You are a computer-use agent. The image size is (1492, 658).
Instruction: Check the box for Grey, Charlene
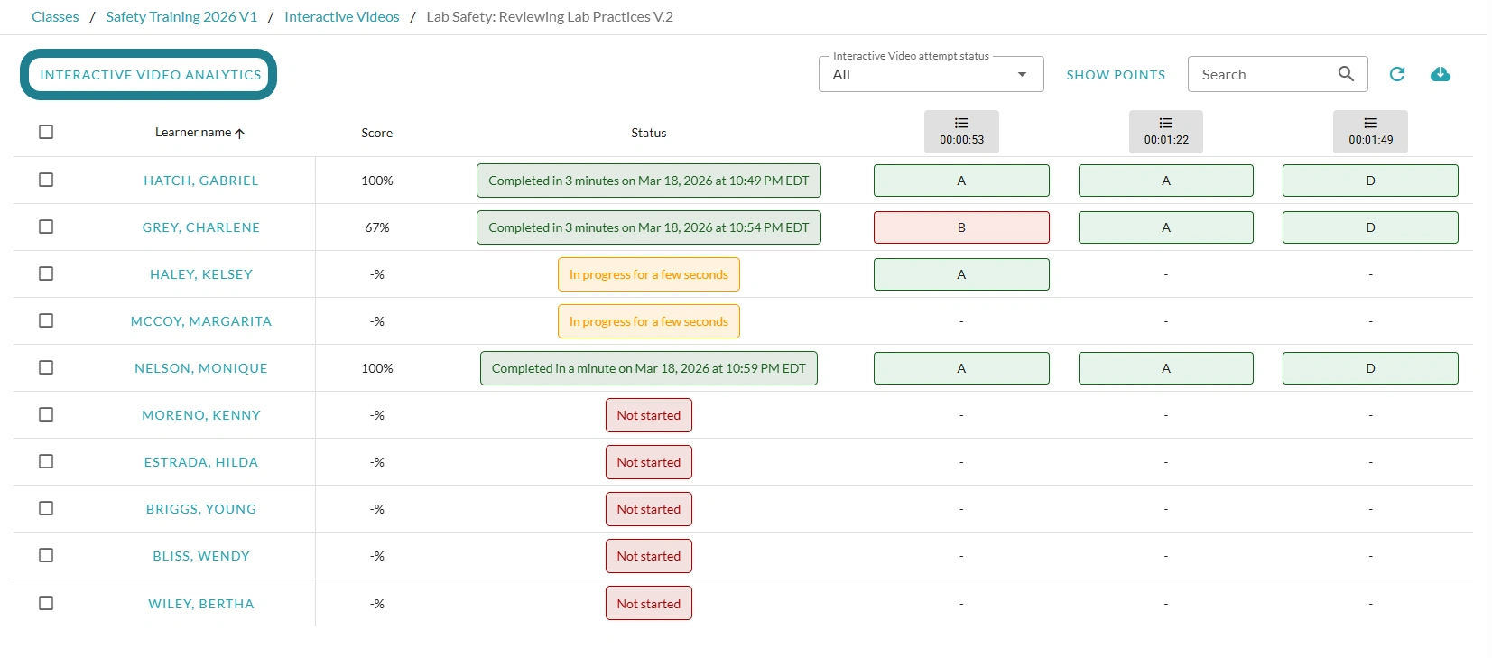tap(46, 227)
